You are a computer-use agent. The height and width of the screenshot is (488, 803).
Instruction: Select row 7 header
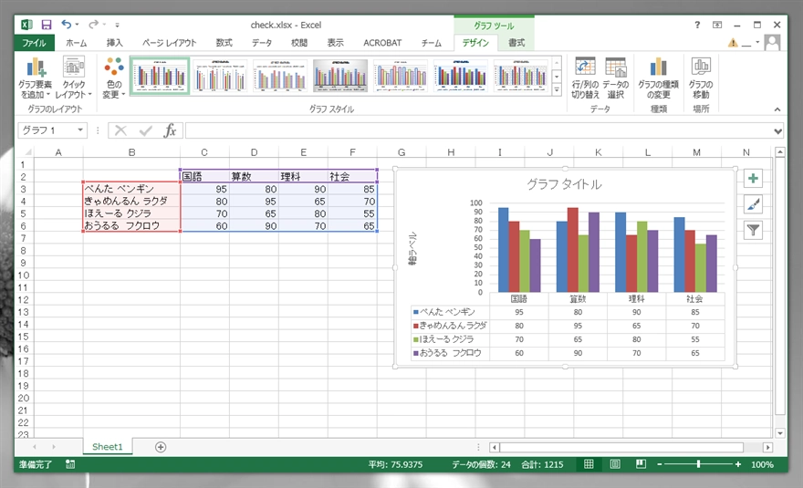(23, 238)
